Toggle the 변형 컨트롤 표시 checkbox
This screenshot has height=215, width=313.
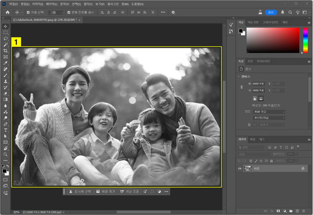coord(69,12)
